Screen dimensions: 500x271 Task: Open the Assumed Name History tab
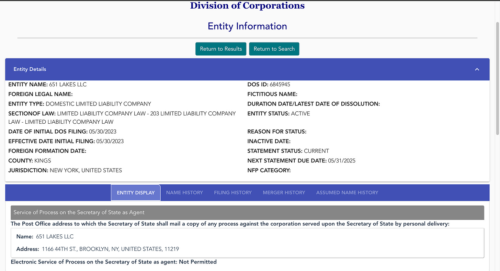pos(347,193)
